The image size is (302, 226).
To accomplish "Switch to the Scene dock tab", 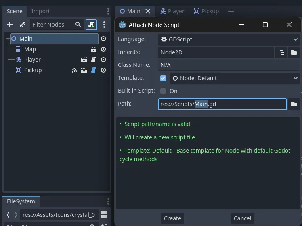I will click(x=15, y=11).
